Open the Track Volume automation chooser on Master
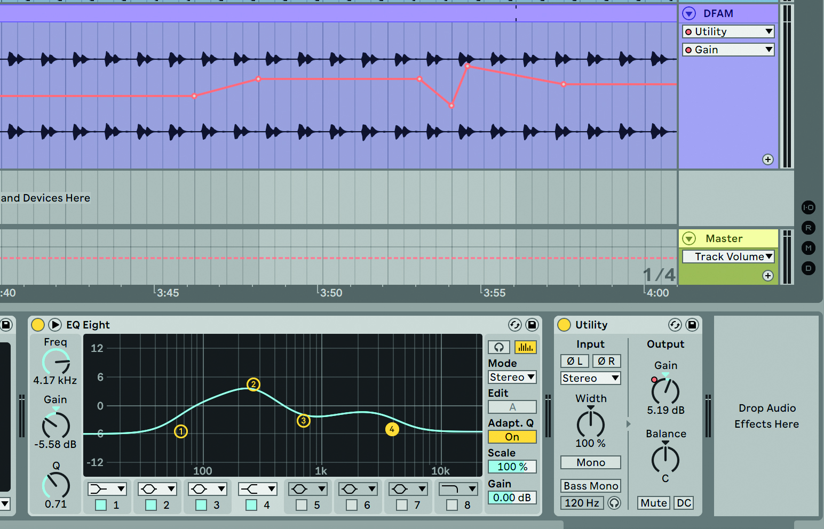The width and height of the screenshot is (824, 529). point(728,257)
